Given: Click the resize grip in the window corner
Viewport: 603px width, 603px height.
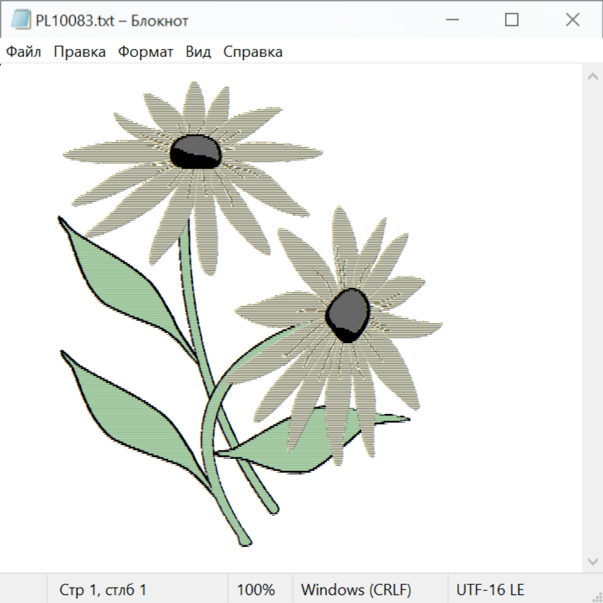Looking at the screenshot, I should [596, 596].
